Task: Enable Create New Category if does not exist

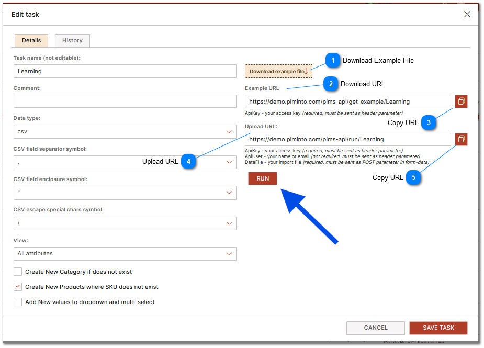Action: 17,272
